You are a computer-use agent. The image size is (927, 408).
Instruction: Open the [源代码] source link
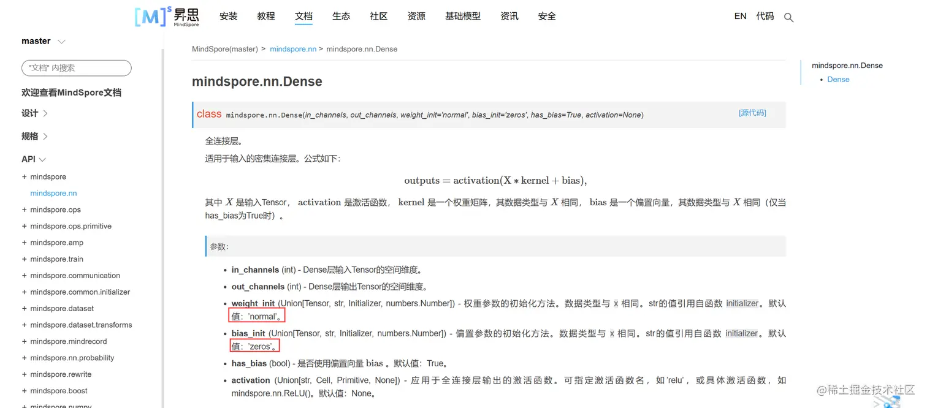click(x=752, y=113)
